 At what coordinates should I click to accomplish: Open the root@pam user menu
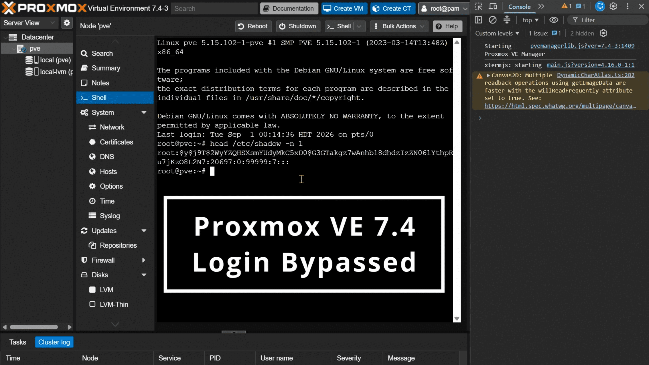(x=444, y=8)
